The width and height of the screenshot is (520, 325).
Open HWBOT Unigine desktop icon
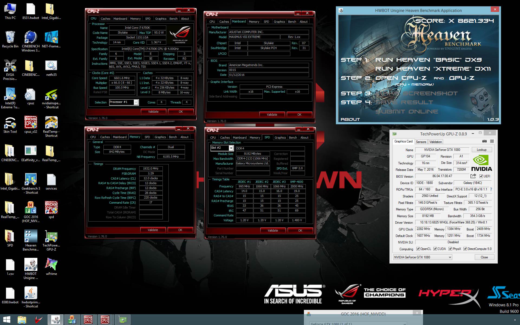[x=31, y=269]
